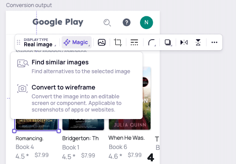Click the Book 4 label
This screenshot has width=236, height=164.
[x=25, y=147]
